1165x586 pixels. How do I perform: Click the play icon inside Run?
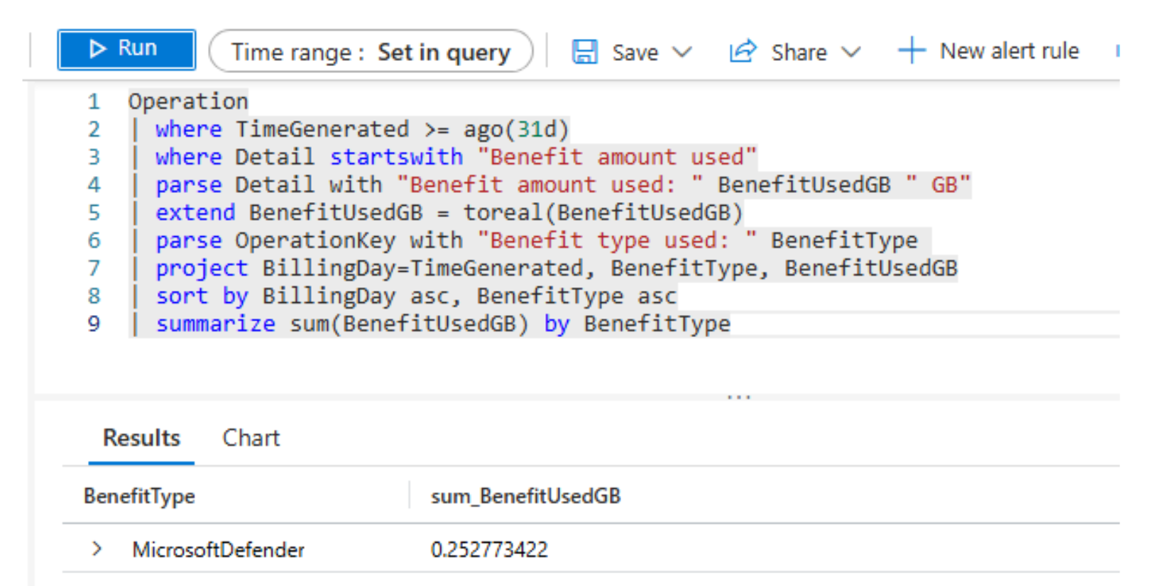coord(98,48)
